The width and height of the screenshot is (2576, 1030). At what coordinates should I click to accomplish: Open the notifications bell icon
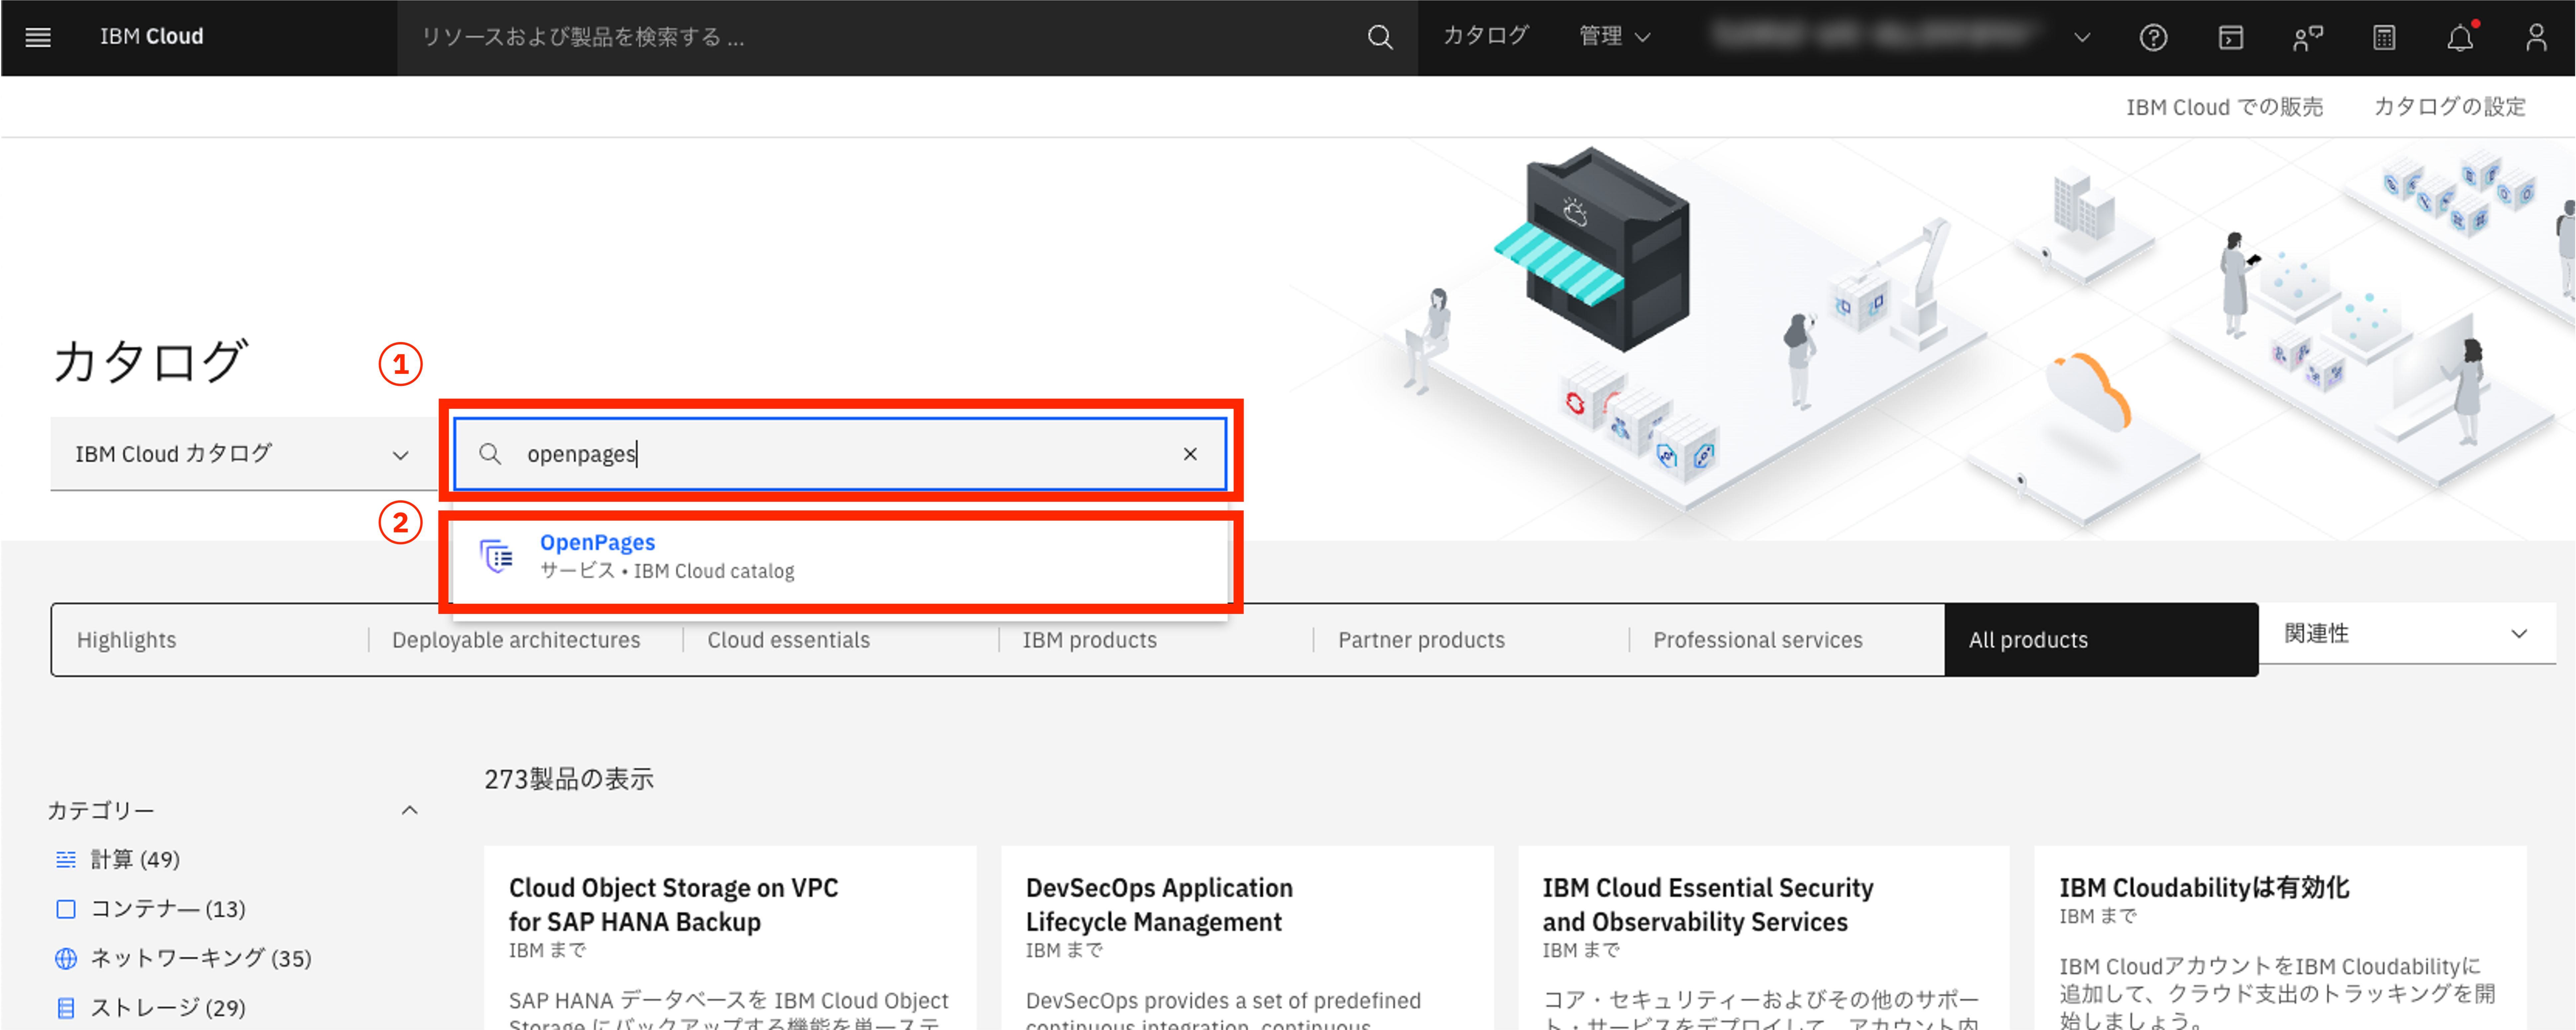2460,38
